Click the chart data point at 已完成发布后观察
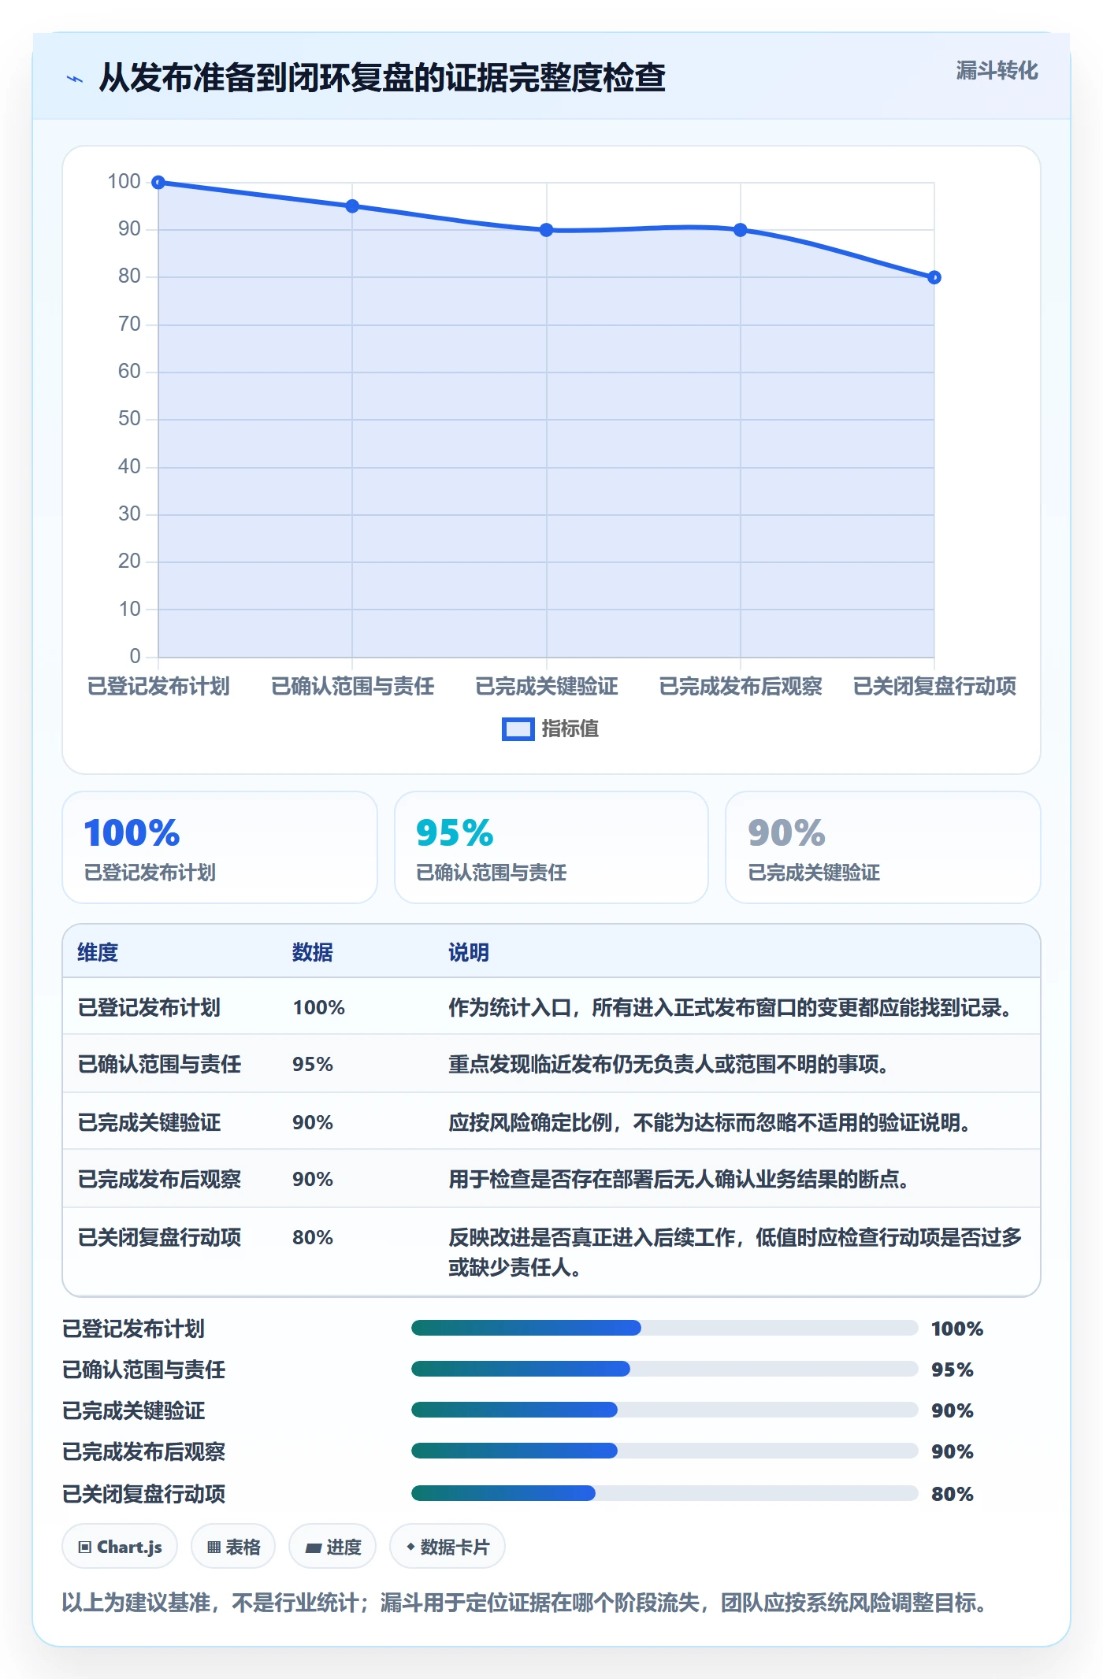Viewport: 1103px width, 1679px height. coord(741,230)
